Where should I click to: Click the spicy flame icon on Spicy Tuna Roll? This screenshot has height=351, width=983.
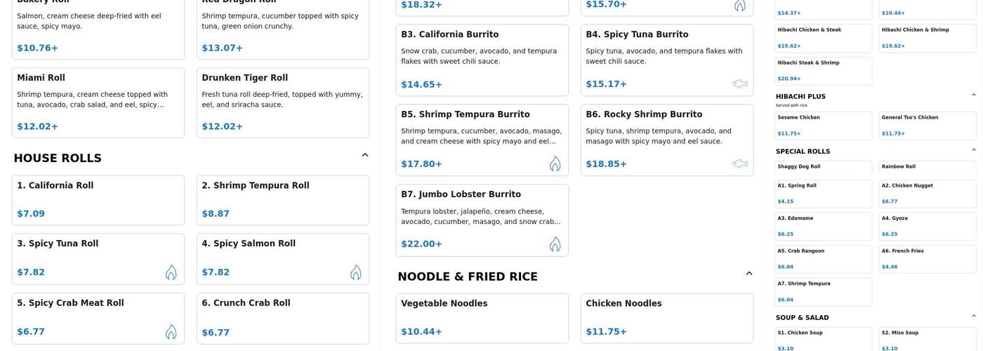[x=171, y=272]
